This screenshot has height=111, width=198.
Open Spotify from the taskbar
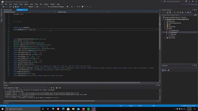[88, 109]
